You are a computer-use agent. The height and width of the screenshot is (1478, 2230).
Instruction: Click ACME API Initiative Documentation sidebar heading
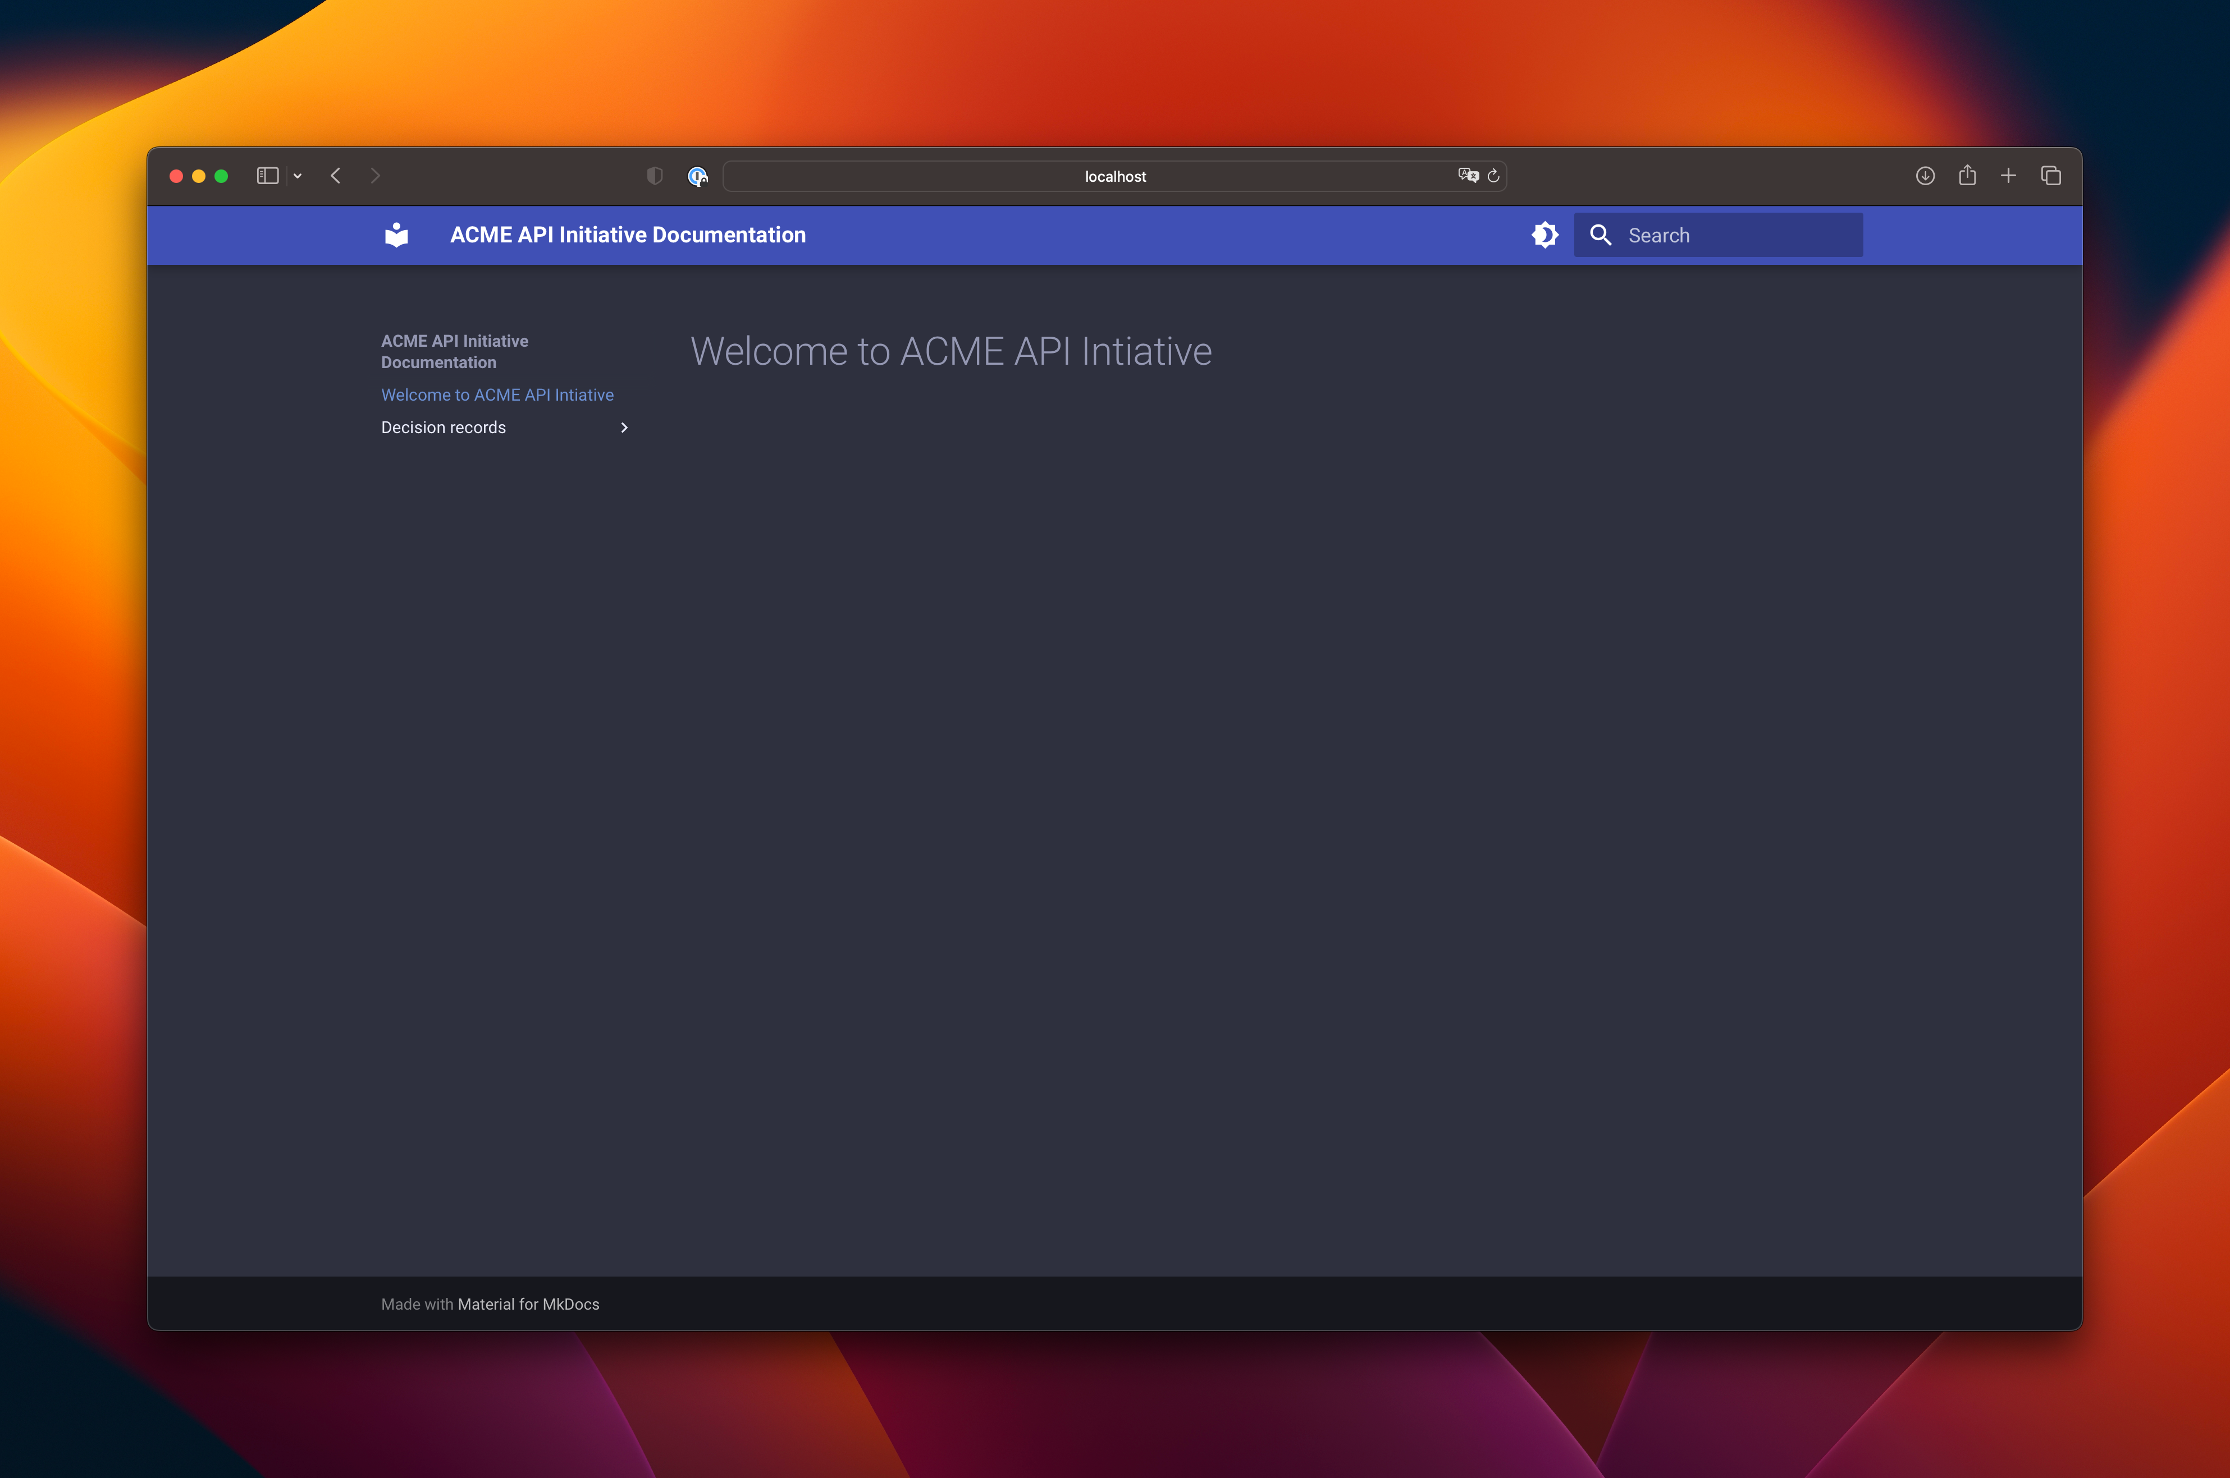click(x=455, y=352)
